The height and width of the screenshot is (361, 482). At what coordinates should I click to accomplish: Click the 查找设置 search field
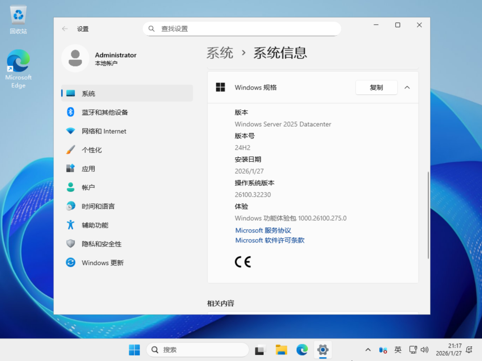pos(242,29)
